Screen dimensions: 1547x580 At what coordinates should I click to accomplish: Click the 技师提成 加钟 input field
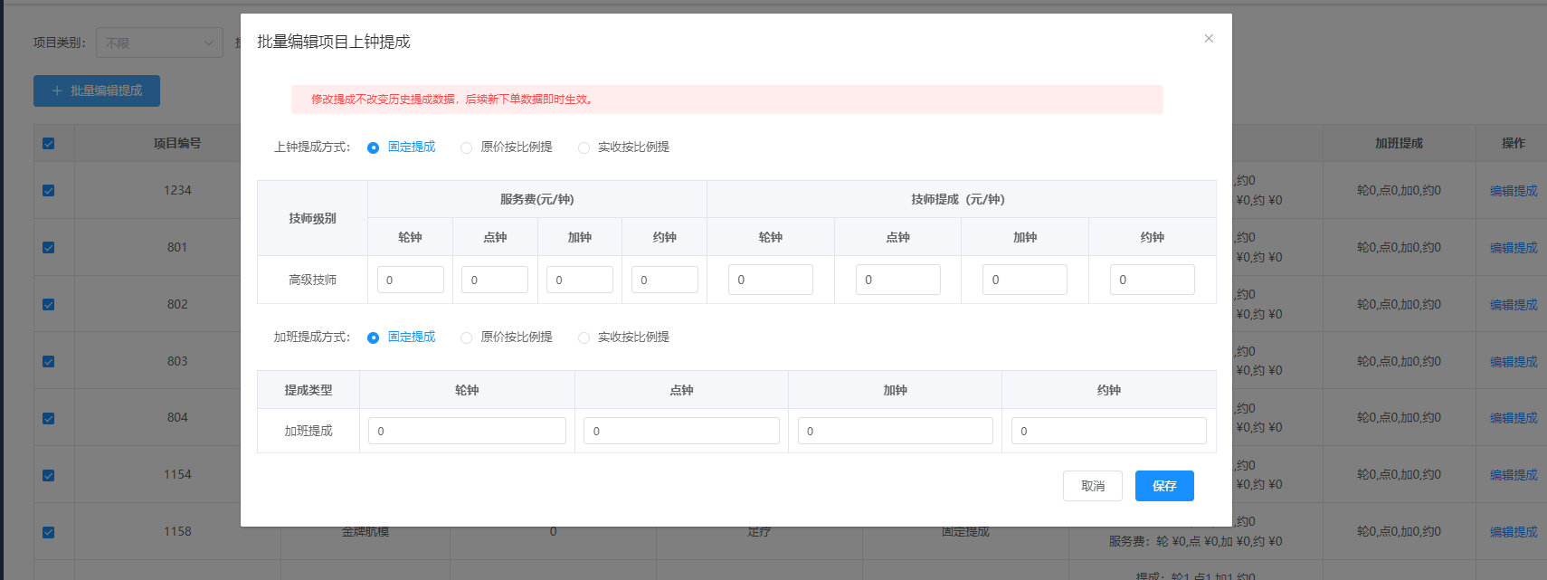pos(1025,280)
